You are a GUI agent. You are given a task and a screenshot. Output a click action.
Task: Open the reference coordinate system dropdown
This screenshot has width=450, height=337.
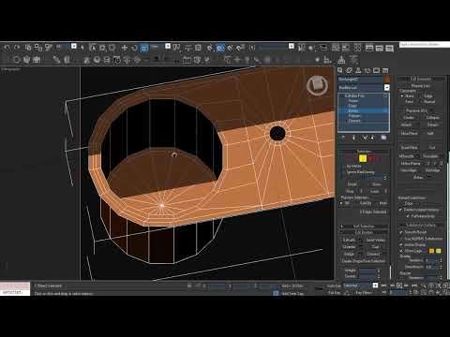click(x=168, y=46)
